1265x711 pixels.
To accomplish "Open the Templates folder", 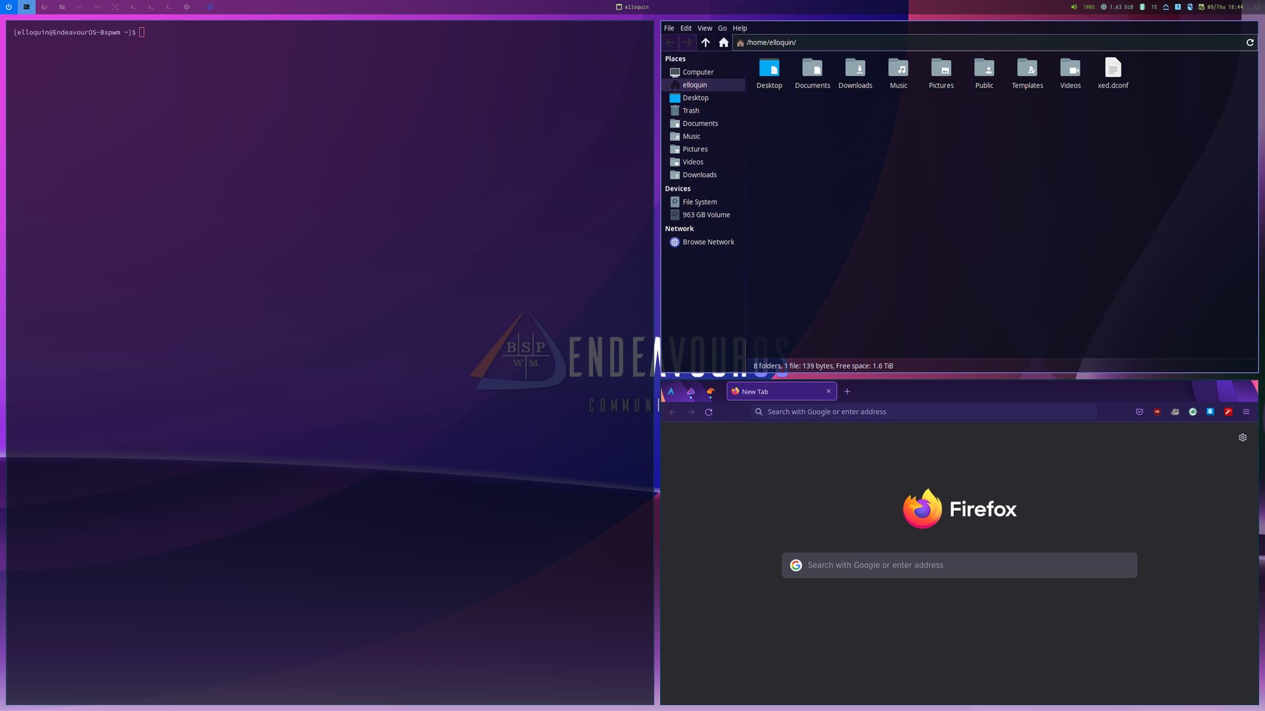I will [1027, 72].
